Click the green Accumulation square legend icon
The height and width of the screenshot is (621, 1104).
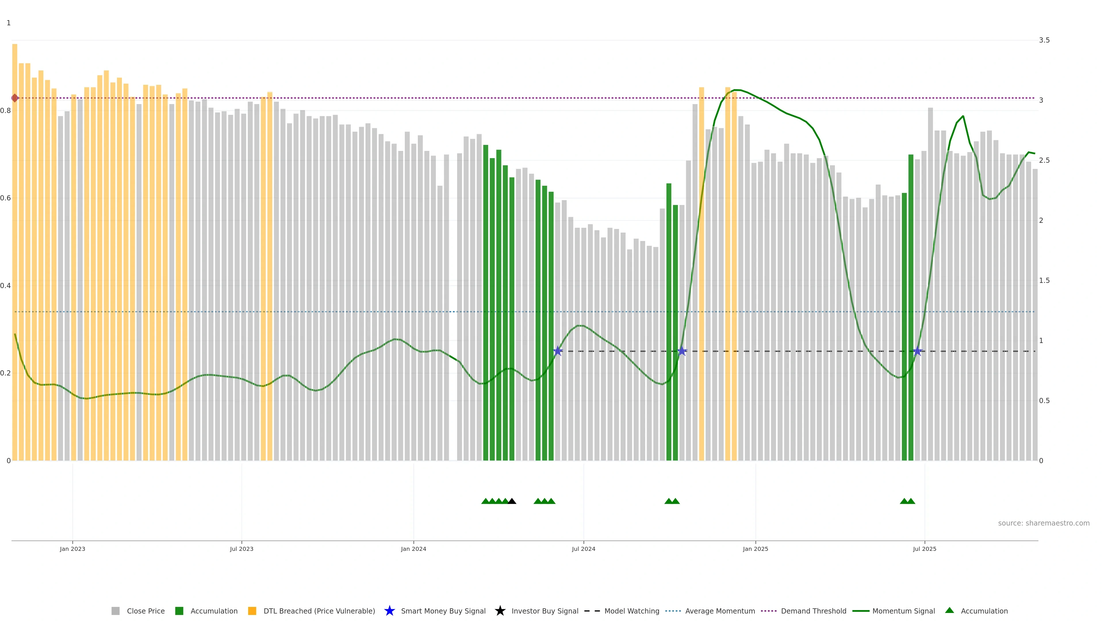pos(179,611)
